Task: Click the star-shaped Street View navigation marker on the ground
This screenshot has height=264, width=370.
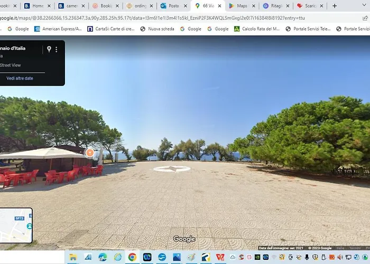Action: [x=172, y=168]
